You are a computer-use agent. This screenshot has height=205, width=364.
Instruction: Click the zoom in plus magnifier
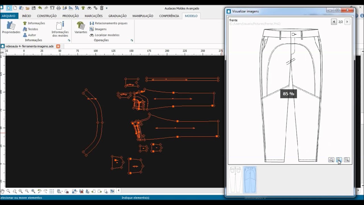[20, 191]
